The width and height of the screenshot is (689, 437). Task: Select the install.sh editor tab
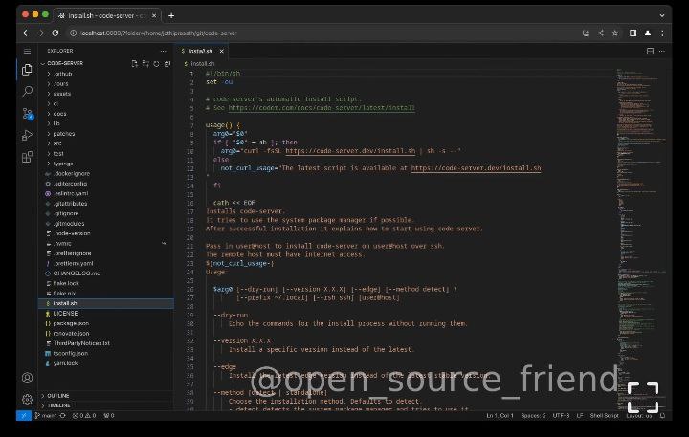click(x=200, y=51)
